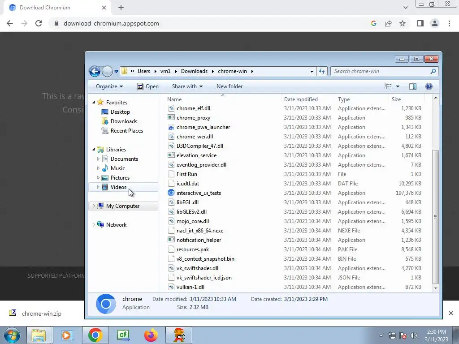The width and height of the screenshot is (459, 344).
Task: Expand Network in navigation pane
Action: [94, 225]
